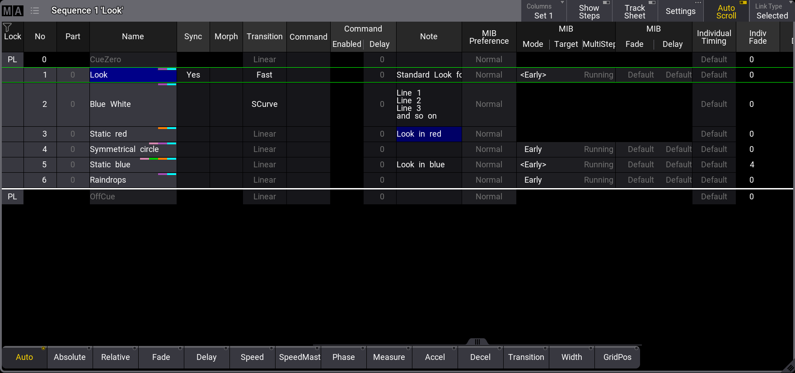Select the Phase layer tab

tap(343, 357)
